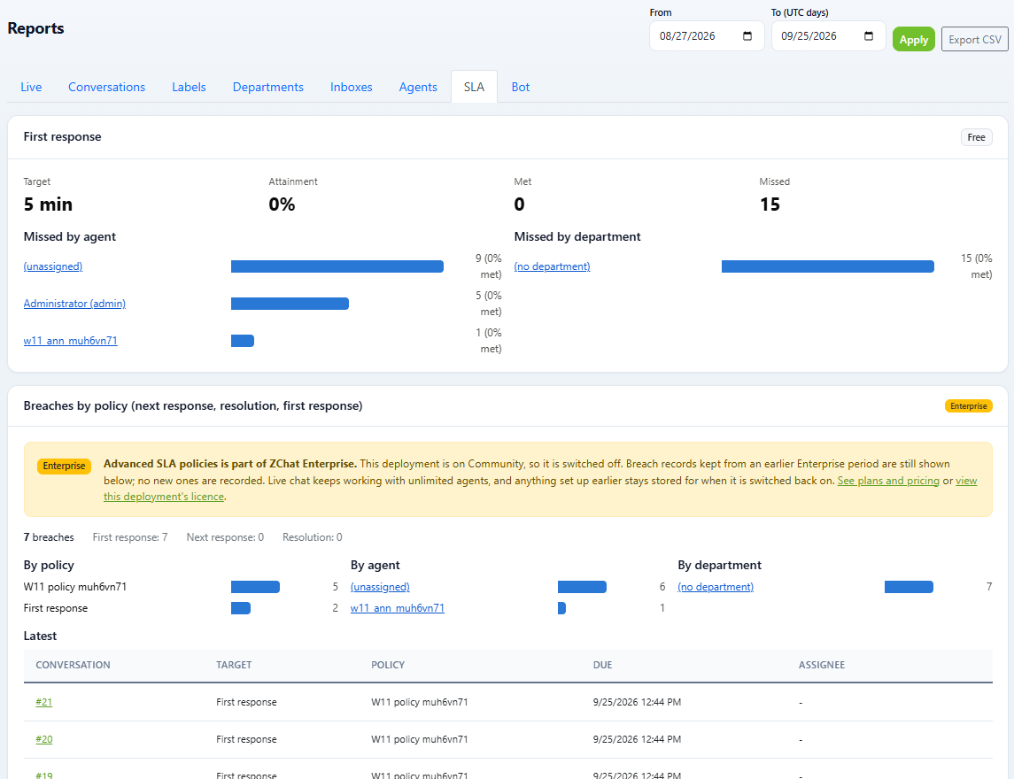Apply the selected date range
The width and height of the screenshot is (1014, 779).
[913, 40]
